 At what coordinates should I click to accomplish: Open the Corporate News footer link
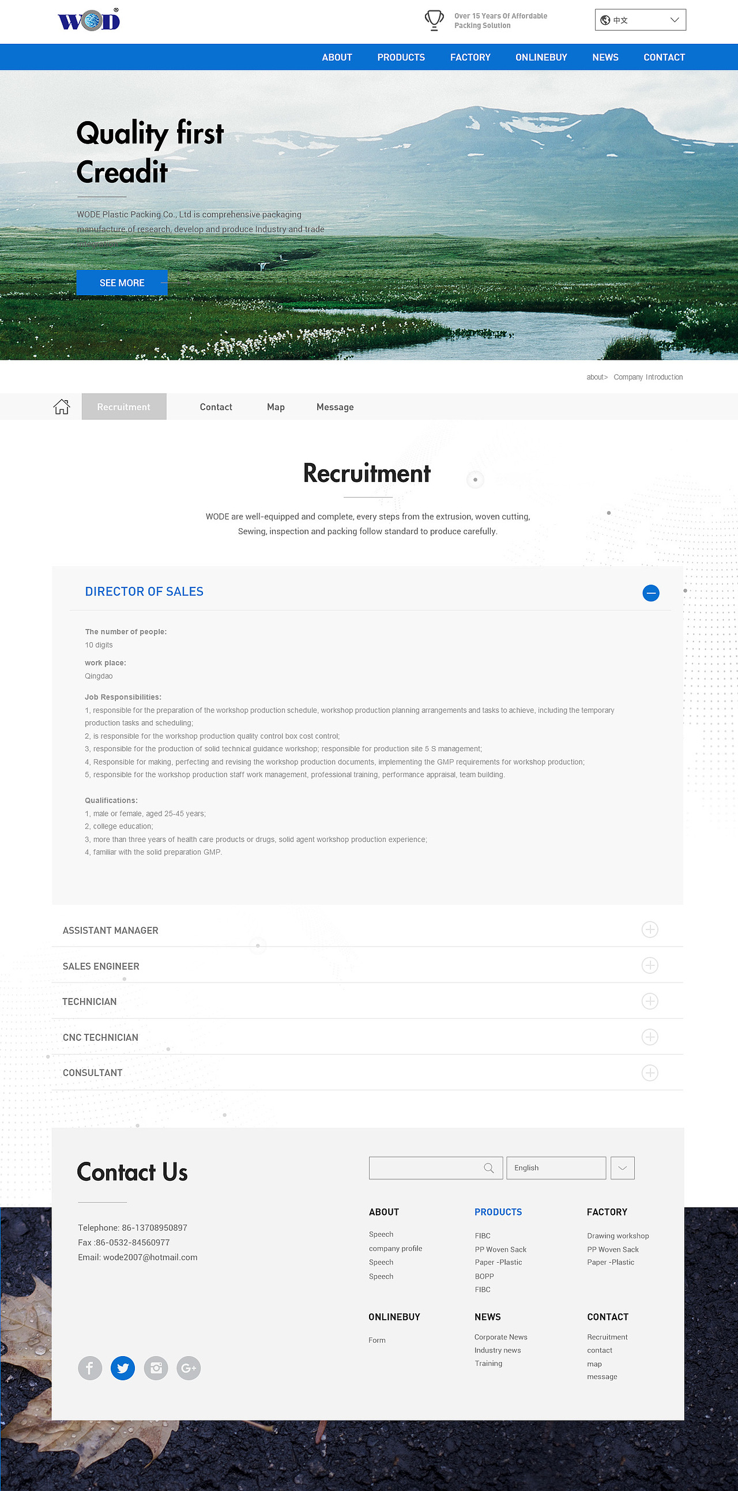(x=500, y=1337)
